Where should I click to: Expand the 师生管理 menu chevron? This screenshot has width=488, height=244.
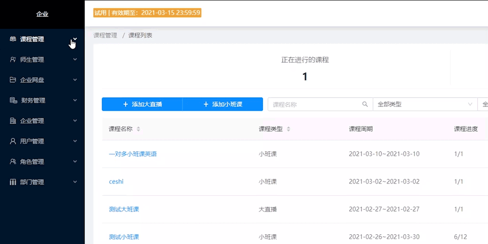coord(75,60)
